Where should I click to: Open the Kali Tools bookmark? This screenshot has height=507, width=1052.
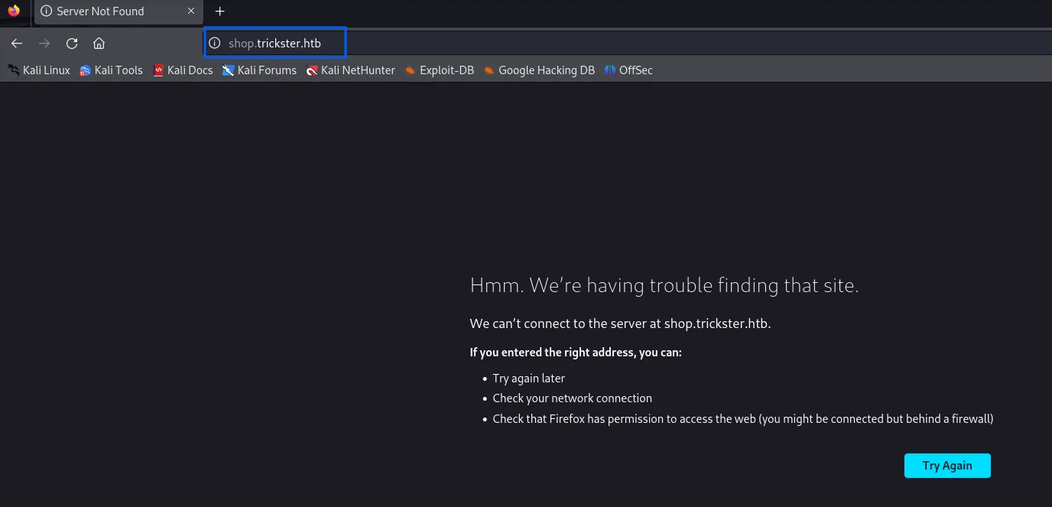pyautogui.click(x=111, y=70)
